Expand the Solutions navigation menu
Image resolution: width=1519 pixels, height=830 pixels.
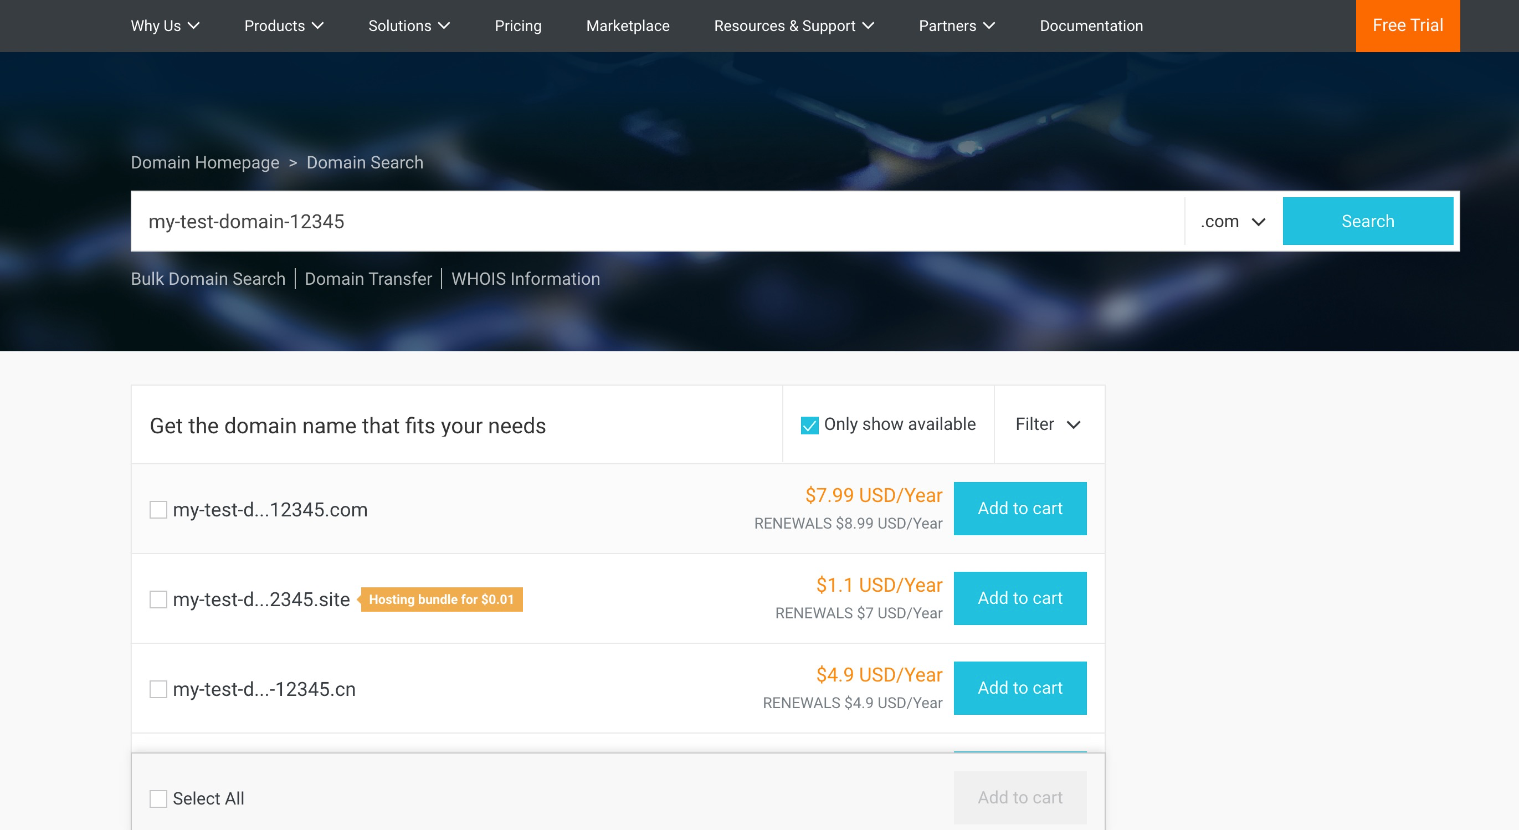coord(409,26)
